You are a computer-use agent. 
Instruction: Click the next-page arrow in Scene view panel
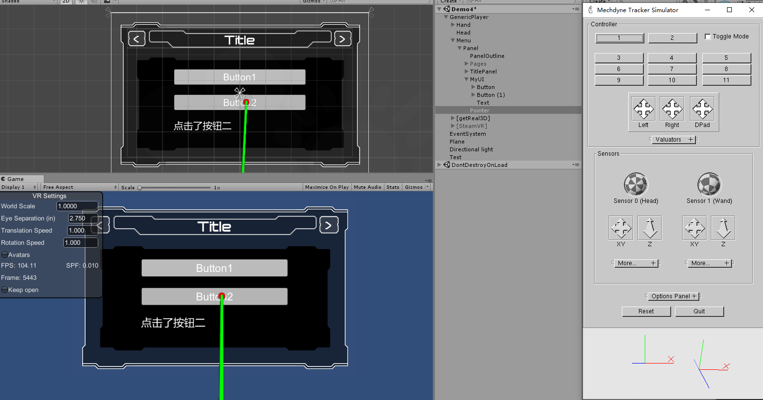coord(343,39)
